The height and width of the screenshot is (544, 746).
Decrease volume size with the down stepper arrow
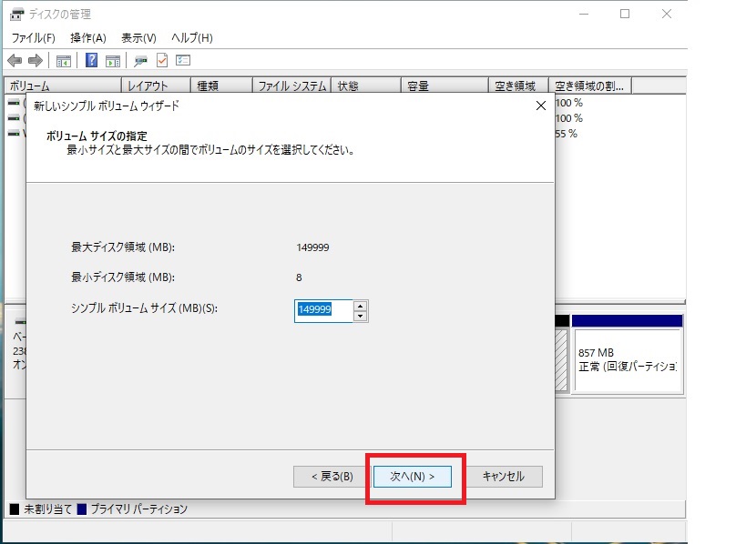tap(359, 315)
